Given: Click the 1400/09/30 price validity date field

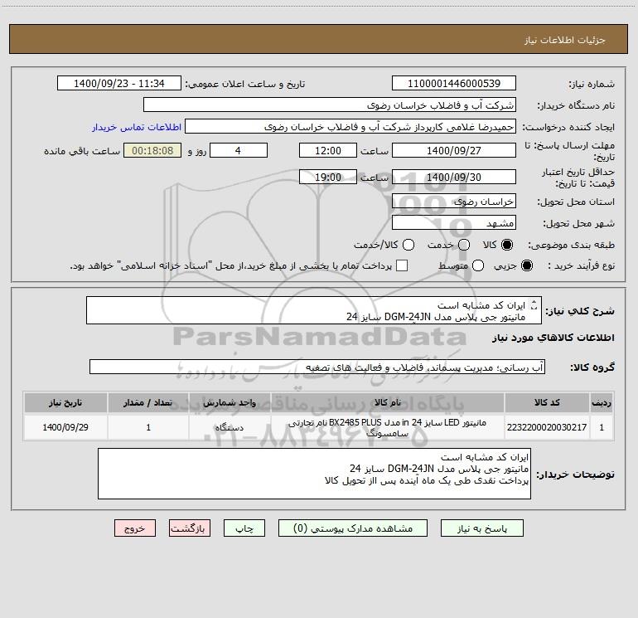Looking at the screenshot, I should [x=454, y=177].
